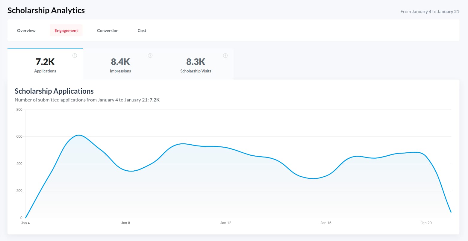Click the help icon on Impressions card

tap(150, 55)
